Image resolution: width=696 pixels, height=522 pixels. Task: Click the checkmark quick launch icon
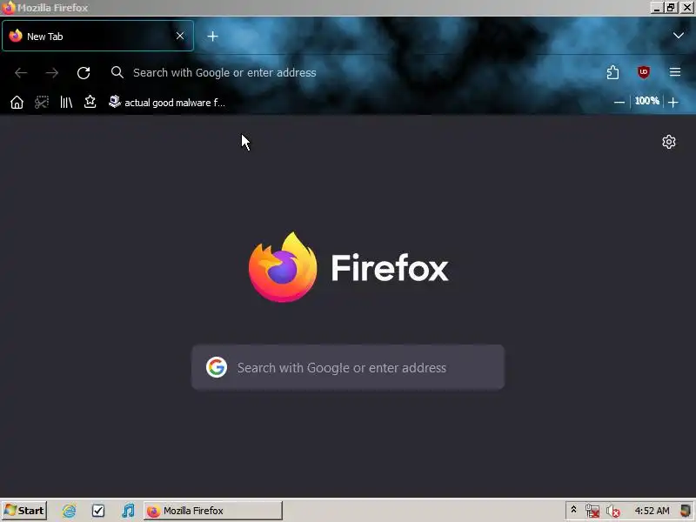coord(98,511)
